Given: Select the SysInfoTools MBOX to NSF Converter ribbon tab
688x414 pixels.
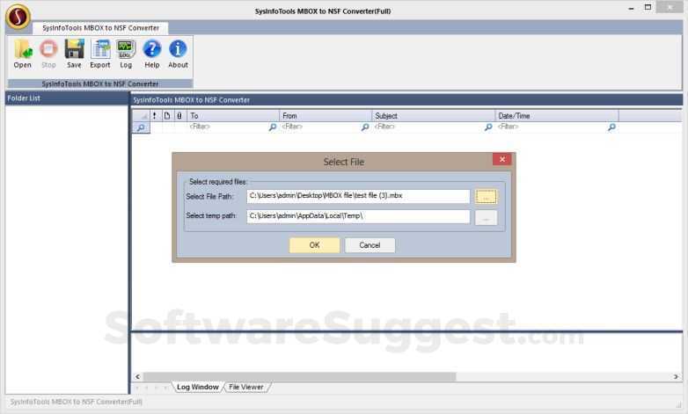Looking at the screenshot, I should [100, 28].
